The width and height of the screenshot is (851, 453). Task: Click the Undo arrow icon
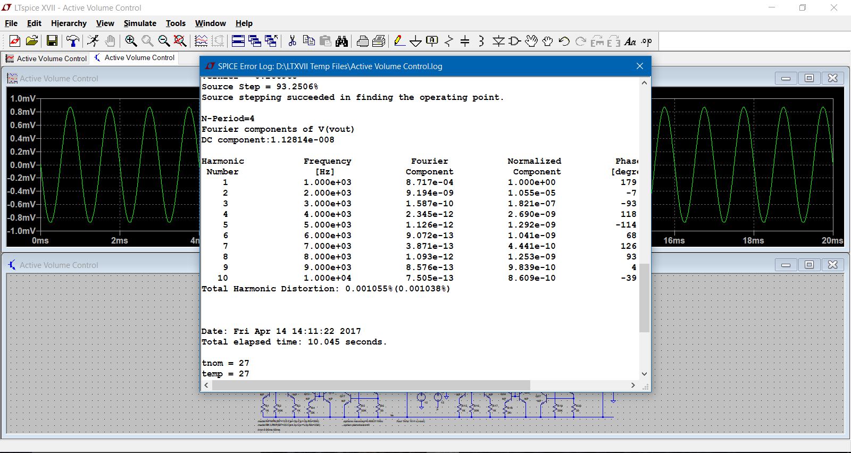[x=564, y=41]
